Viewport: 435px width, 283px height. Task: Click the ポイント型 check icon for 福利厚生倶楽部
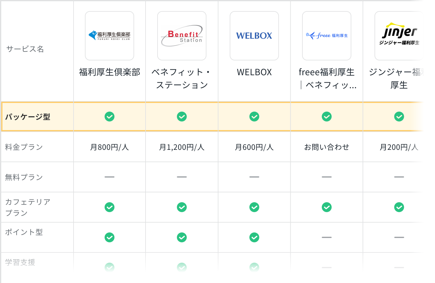coord(110,237)
